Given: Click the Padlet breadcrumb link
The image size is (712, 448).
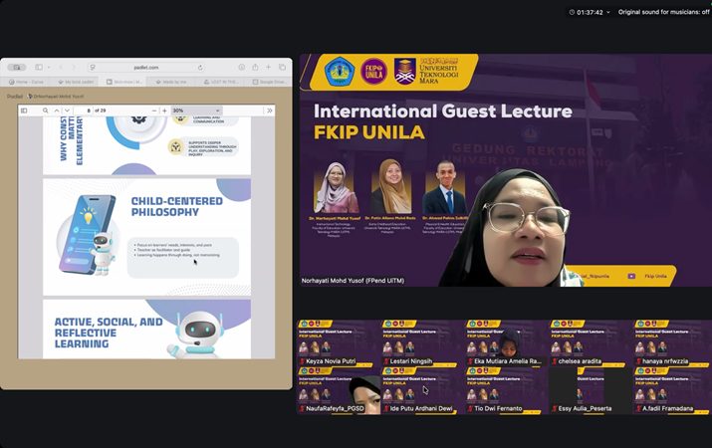Looking at the screenshot, I should (x=15, y=97).
